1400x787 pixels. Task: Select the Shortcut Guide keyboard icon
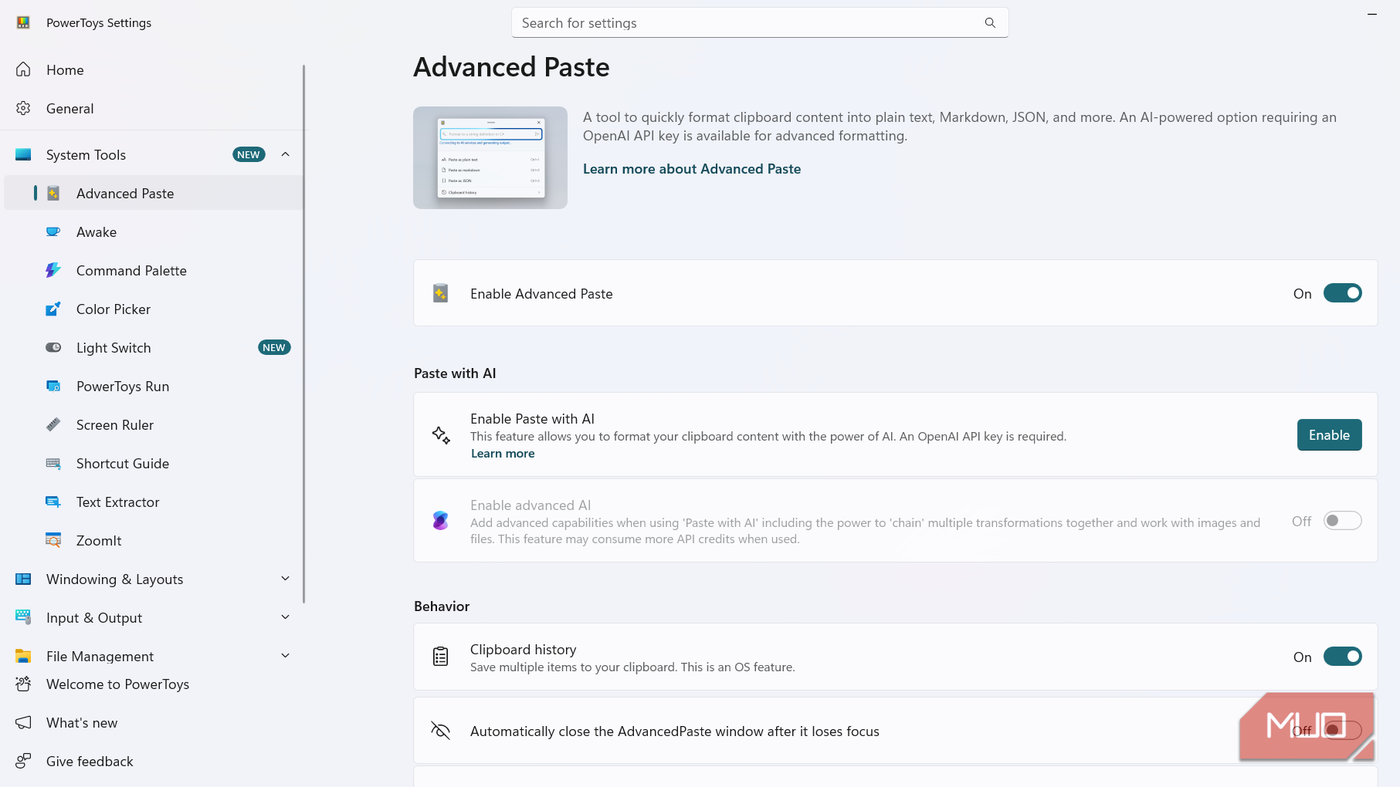tap(53, 463)
